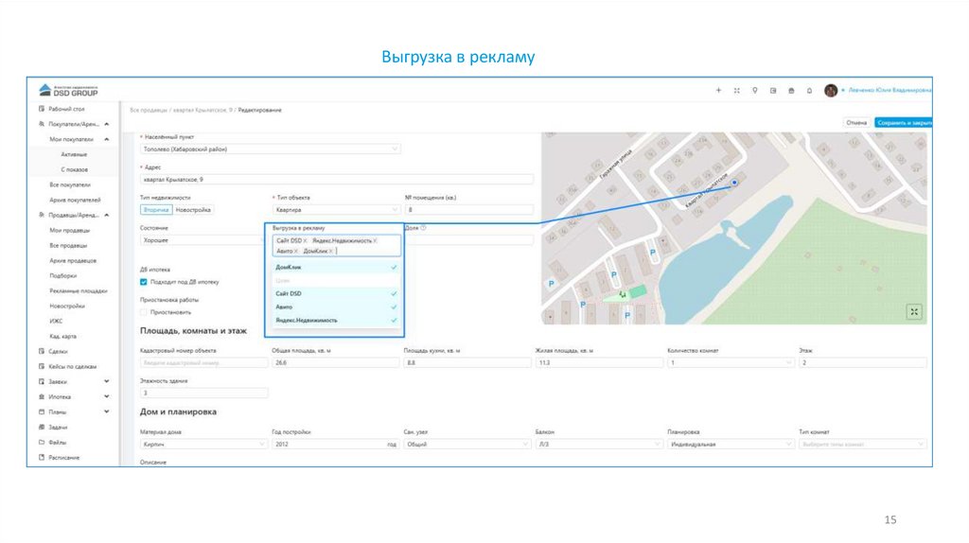Open Мои продавцы in sidebar
The height and width of the screenshot is (543, 969).
[x=69, y=230]
